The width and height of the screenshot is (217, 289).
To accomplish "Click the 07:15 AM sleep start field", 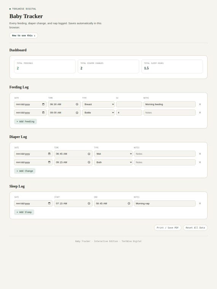I will coord(73,203).
